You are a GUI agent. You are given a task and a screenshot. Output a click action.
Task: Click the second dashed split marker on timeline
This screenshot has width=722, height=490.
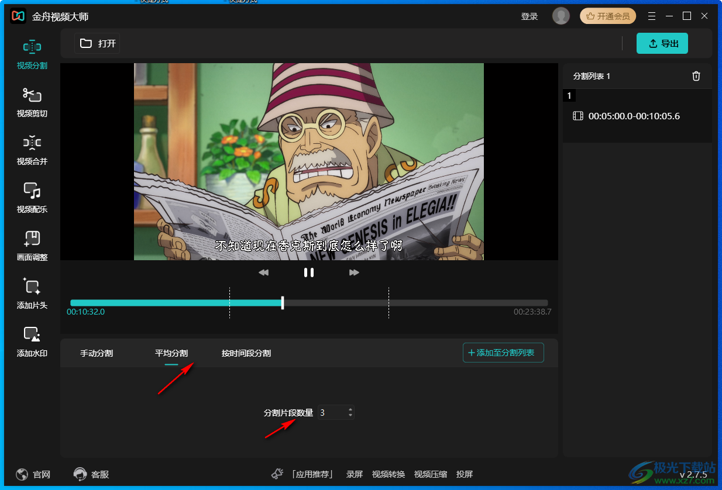point(388,303)
